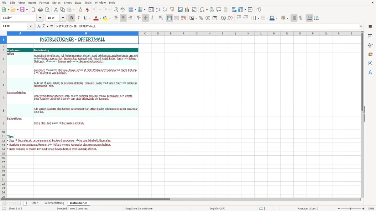Click the Save document icon
Screen dimensions: 376x211
pos(22,10)
